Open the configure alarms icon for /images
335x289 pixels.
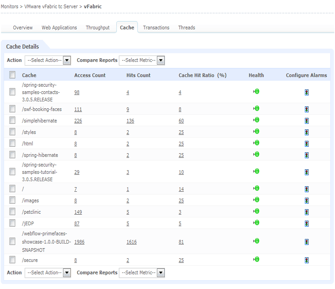click(x=306, y=200)
